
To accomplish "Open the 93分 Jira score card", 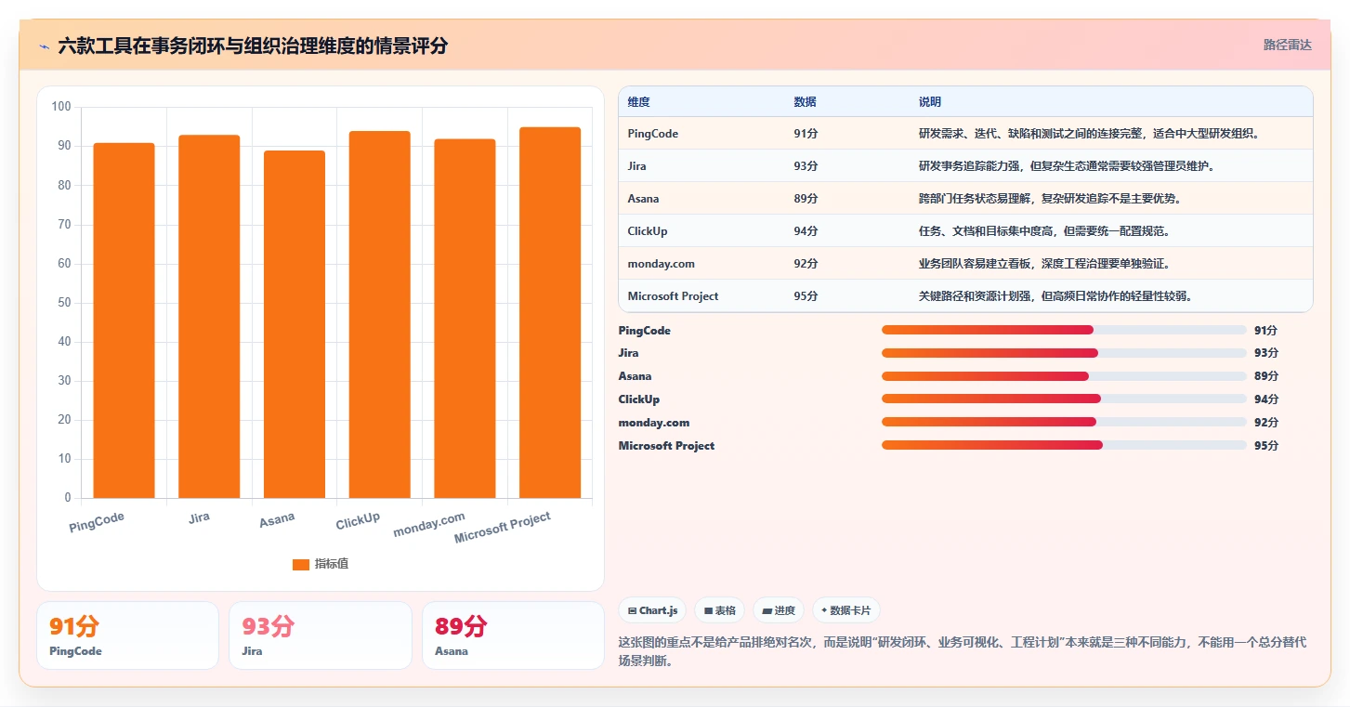I will 321,635.
